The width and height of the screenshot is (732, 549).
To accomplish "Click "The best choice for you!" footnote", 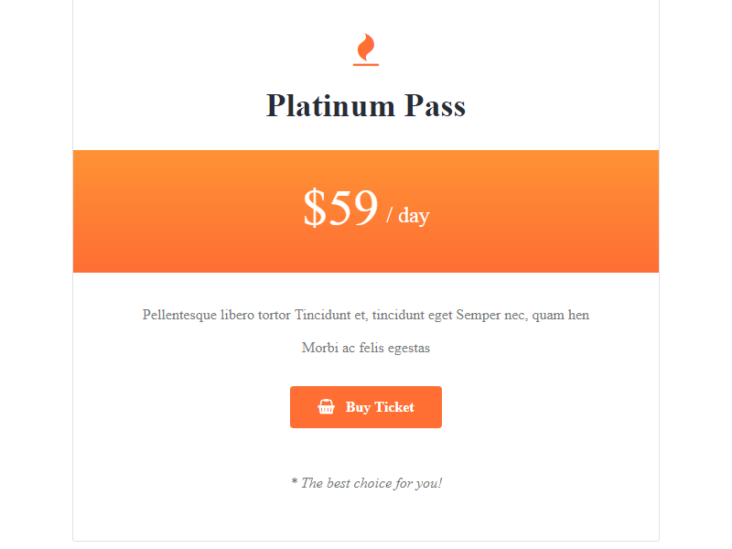I will pyautogui.click(x=371, y=483).
